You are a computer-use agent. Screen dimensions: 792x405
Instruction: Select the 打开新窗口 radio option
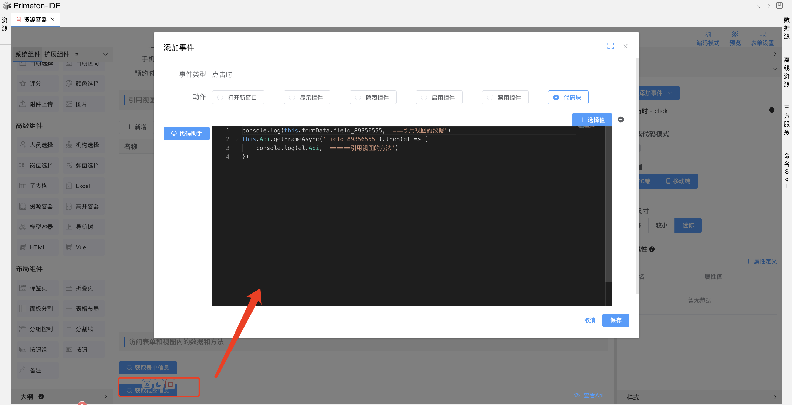tap(220, 97)
